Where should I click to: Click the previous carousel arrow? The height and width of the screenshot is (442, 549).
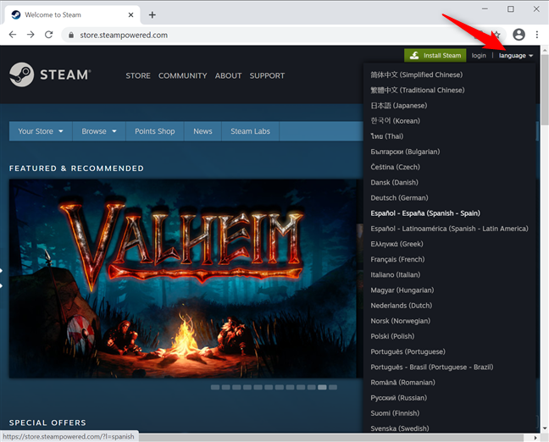(x=2, y=279)
